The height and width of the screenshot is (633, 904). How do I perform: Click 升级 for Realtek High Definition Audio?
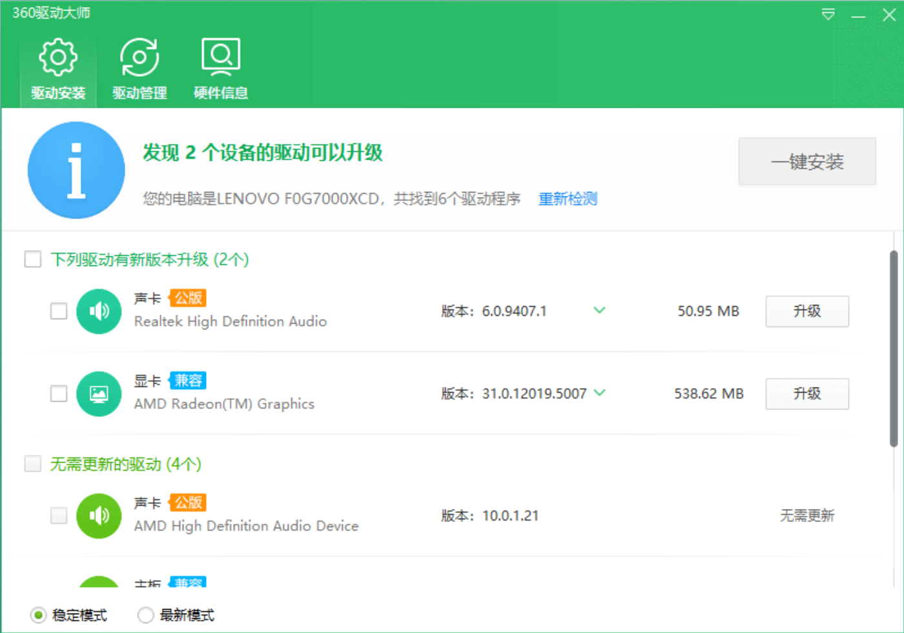tap(807, 311)
